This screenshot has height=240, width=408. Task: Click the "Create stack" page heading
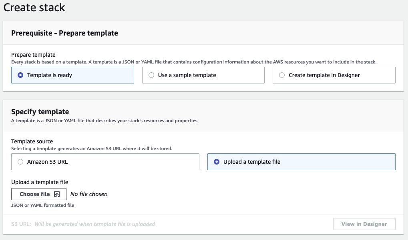click(34, 7)
